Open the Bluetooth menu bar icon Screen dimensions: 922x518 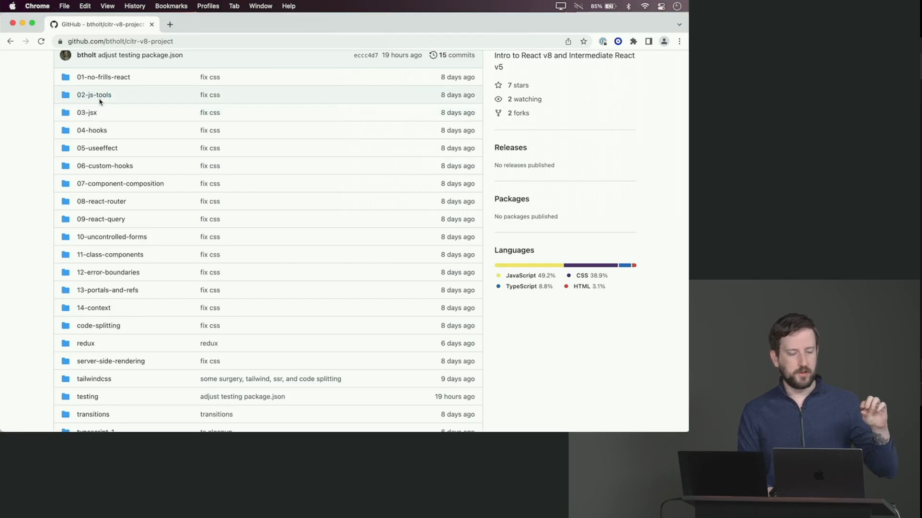point(629,6)
